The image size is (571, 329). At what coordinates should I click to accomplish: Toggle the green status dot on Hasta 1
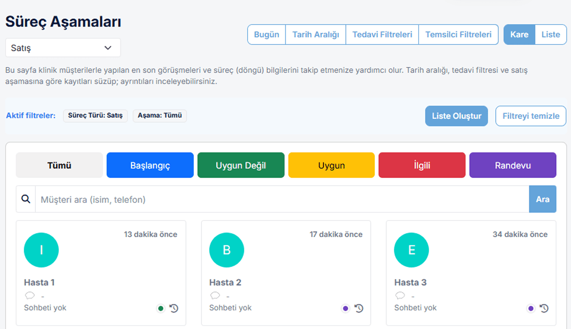[x=160, y=308]
